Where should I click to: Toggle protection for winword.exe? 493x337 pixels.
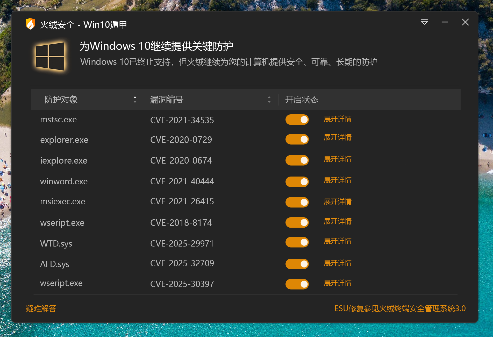coord(297,182)
